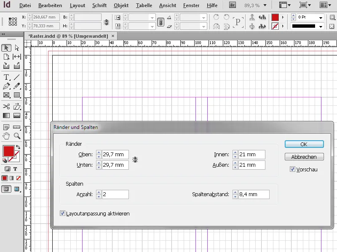Click the red fill swatch in control bar
This screenshot has height=252, width=337.
point(275,17)
